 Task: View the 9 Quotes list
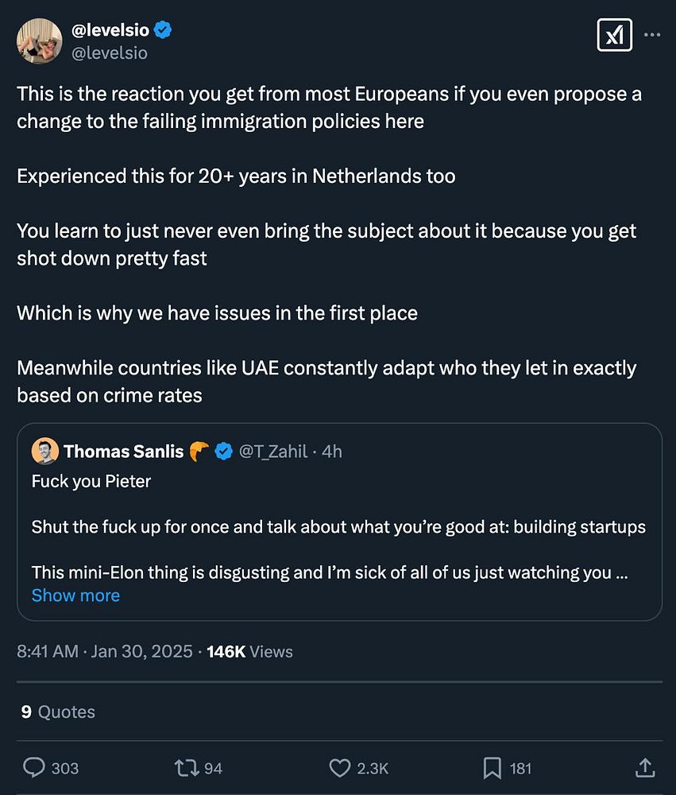click(58, 712)
